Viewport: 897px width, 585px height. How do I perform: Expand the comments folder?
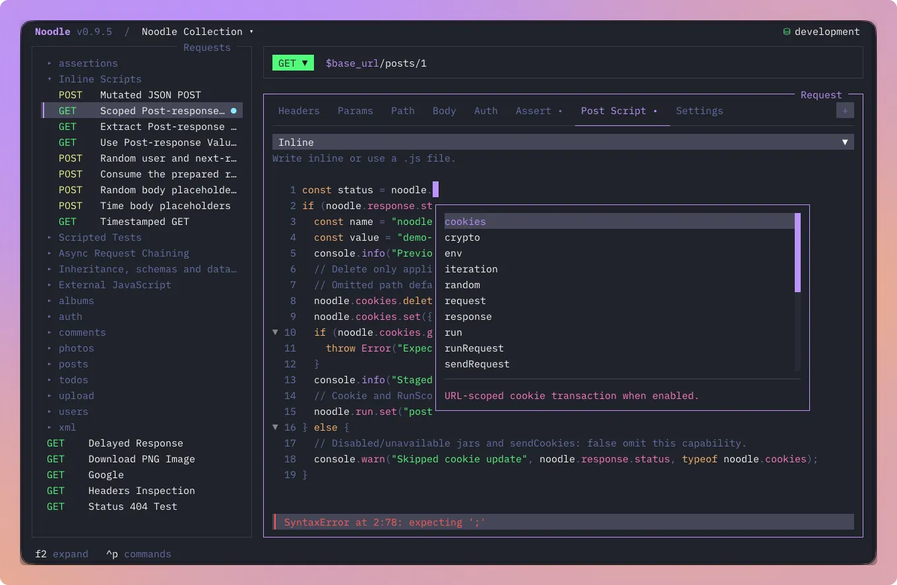[x=77, y=332]
